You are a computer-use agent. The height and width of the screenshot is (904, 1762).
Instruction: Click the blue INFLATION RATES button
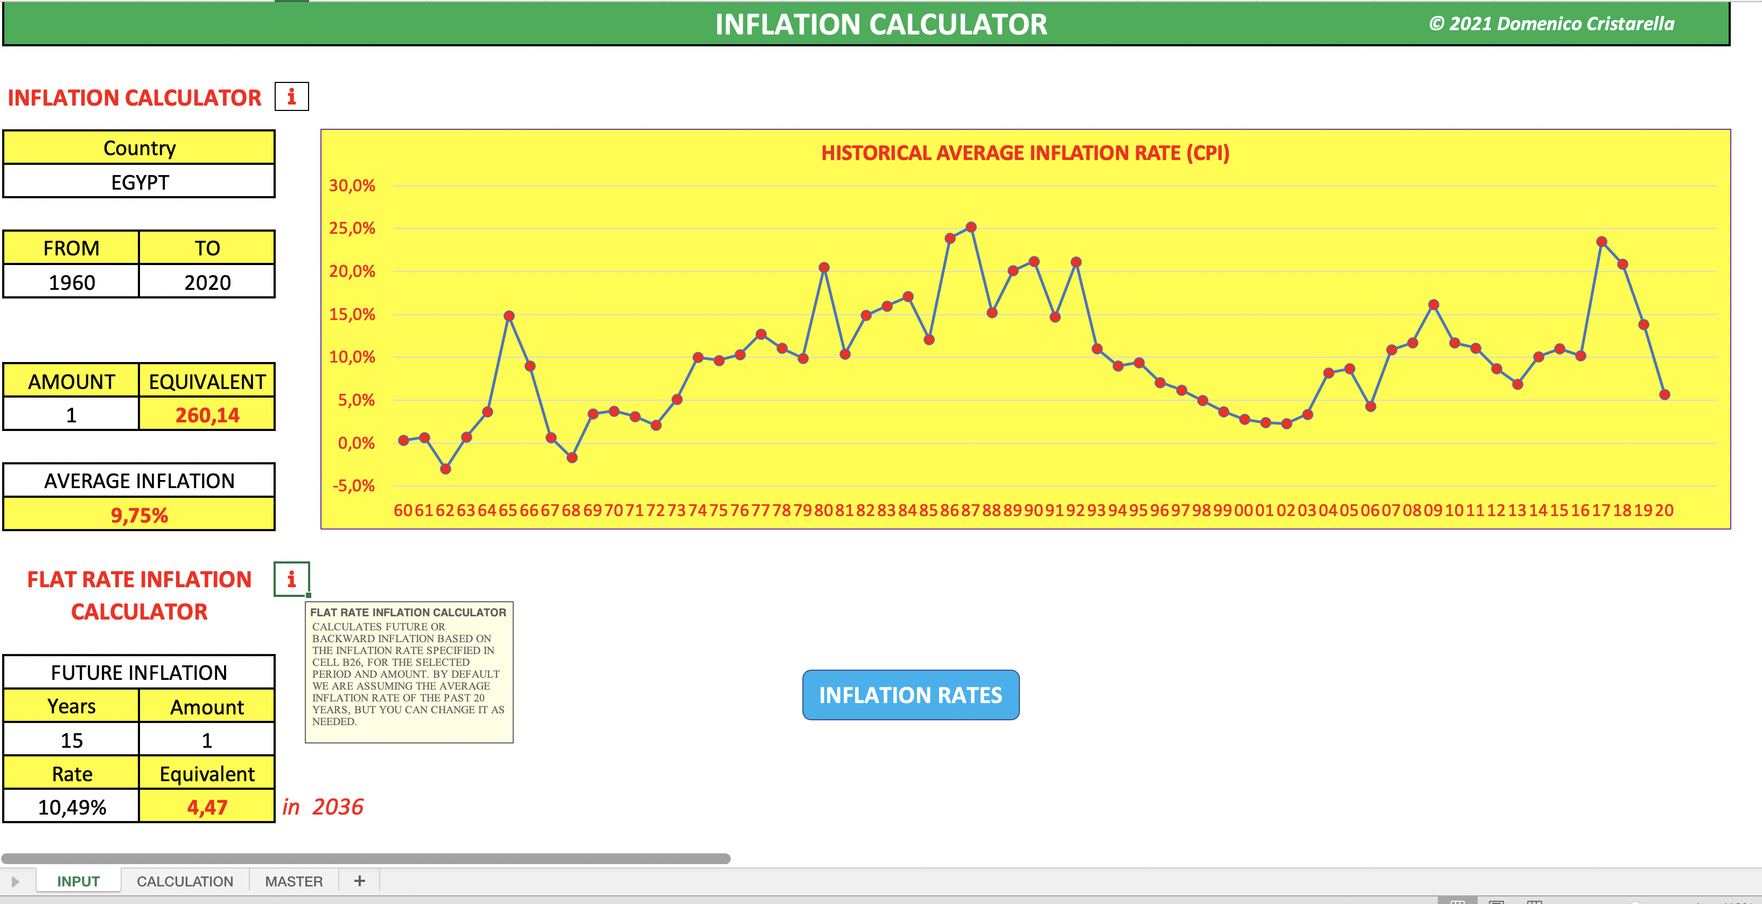[911, 694]
